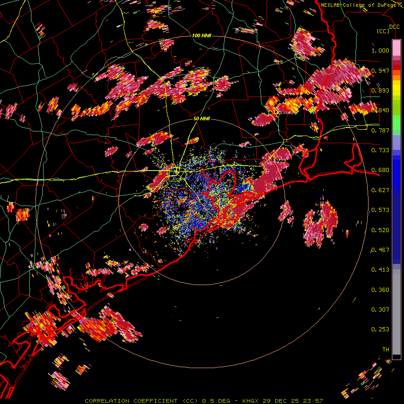Pick the black swatch below TH label
404x404 pixels.
point(396,357)
